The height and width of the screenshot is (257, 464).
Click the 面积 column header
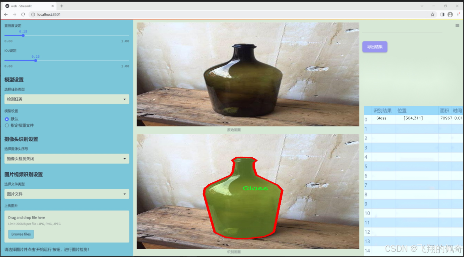444,111
